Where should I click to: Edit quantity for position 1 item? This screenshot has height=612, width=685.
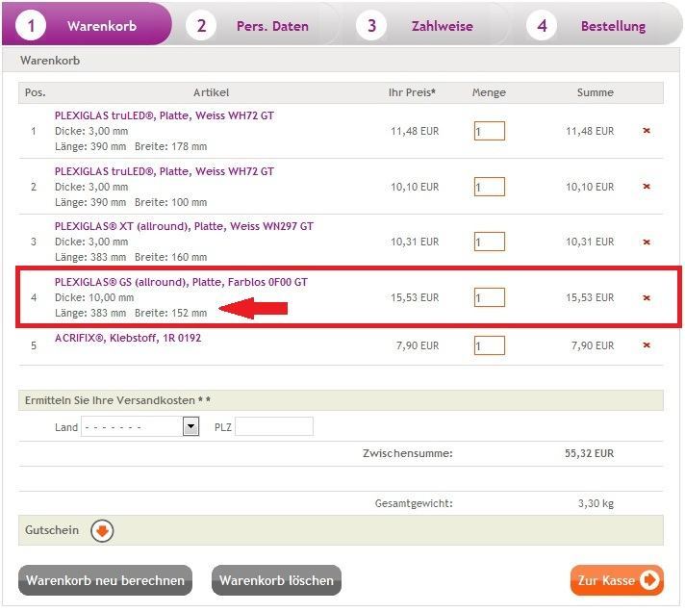coord(490,131)
